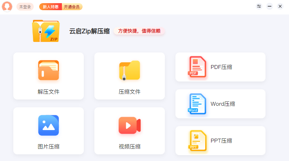
Task: Choose the Word压缩 text label
Action: coord(223,104)
